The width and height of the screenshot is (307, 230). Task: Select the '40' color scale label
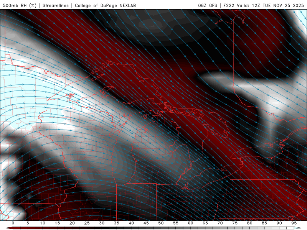point(131,223)
